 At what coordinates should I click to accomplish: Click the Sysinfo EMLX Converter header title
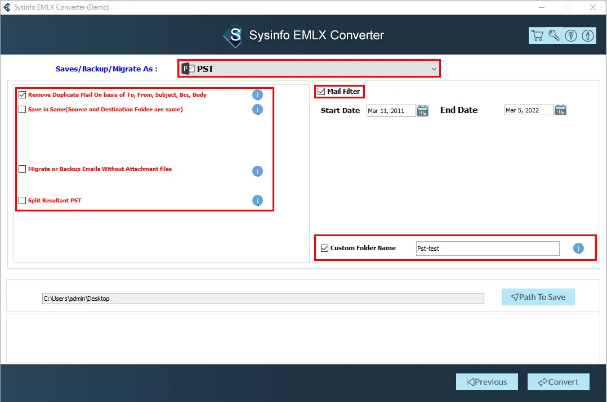(x=316, y=35)
